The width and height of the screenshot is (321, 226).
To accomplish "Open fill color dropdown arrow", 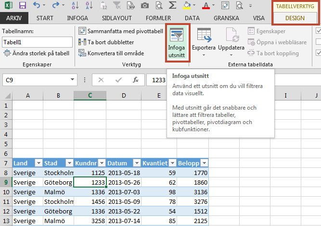I will (x=194, y=5).
